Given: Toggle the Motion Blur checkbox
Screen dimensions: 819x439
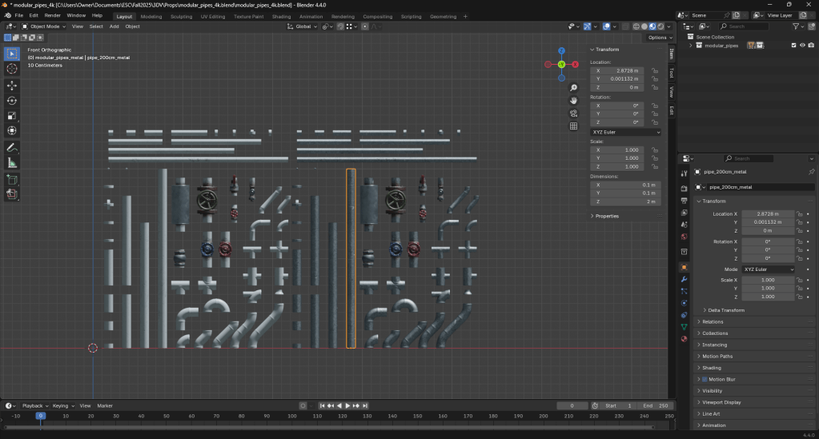Looking at the screenshot, I should (x=703, y=379).
